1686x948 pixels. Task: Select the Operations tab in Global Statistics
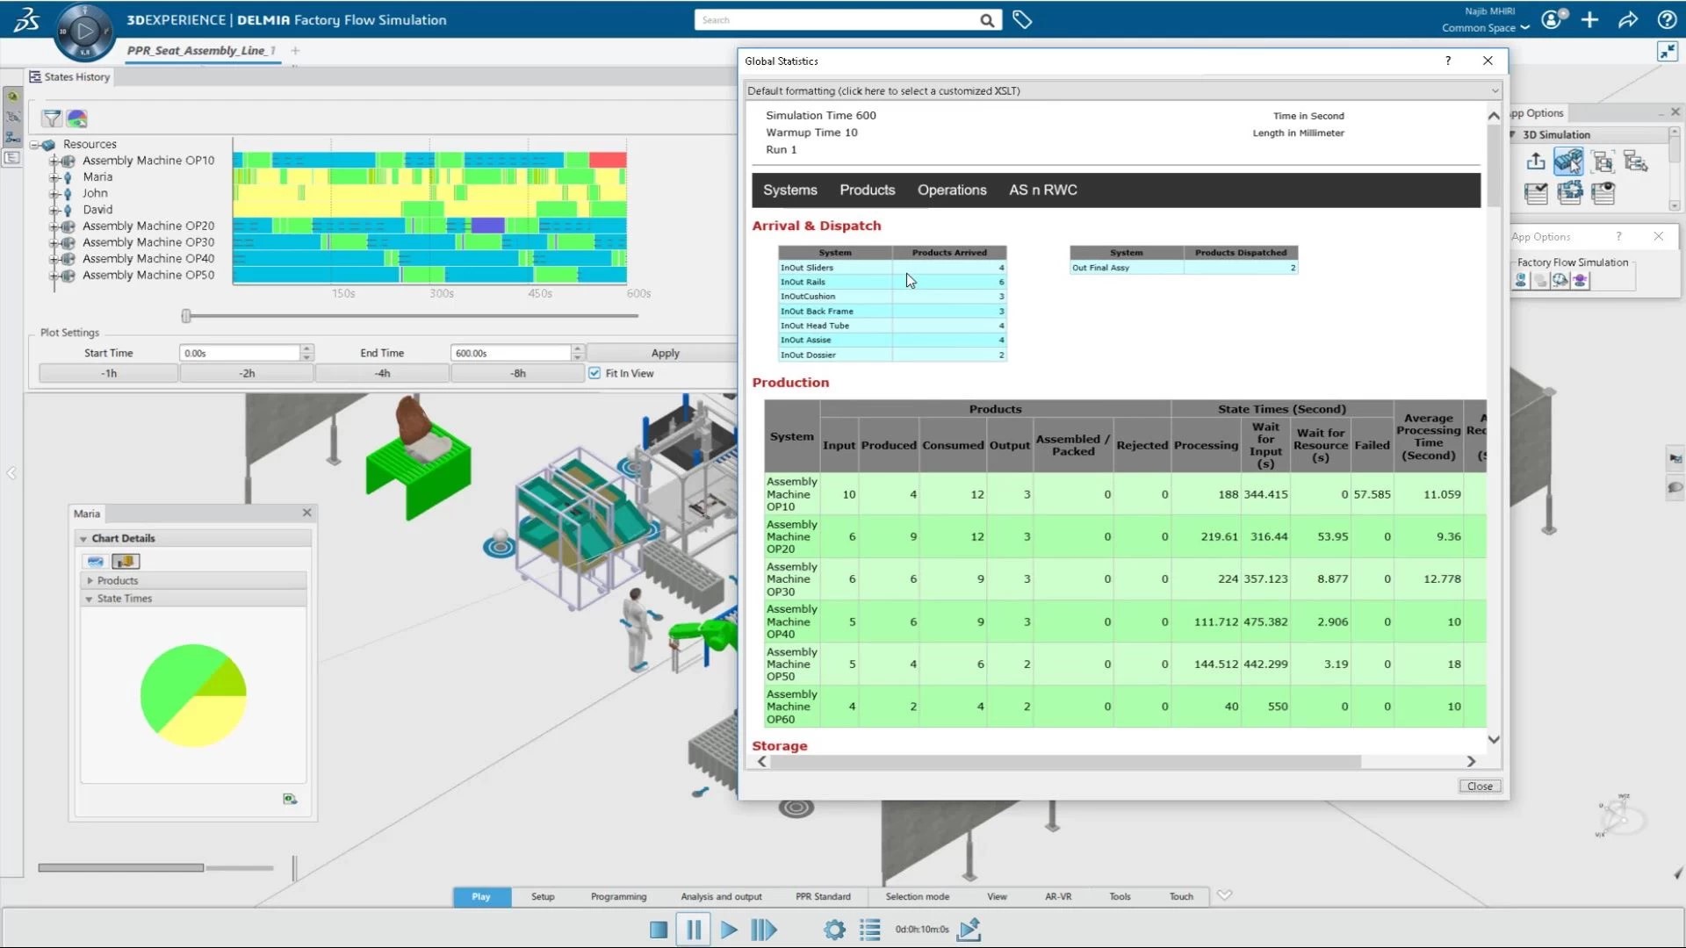pos(951,190)
